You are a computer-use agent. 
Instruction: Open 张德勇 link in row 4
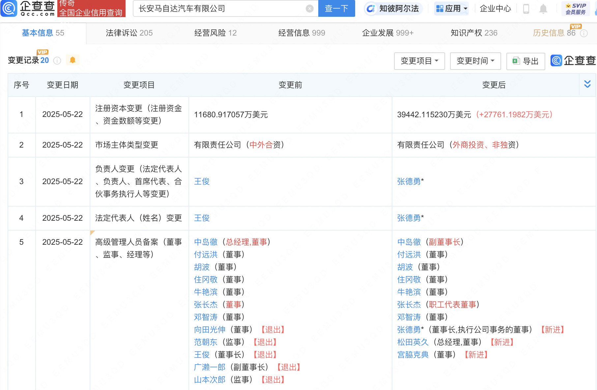(409, 218)
